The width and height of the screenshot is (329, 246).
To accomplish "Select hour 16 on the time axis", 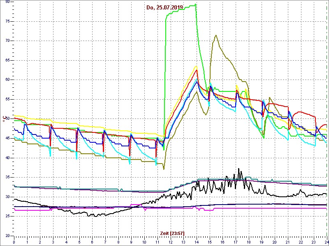I will pos(222,242).
